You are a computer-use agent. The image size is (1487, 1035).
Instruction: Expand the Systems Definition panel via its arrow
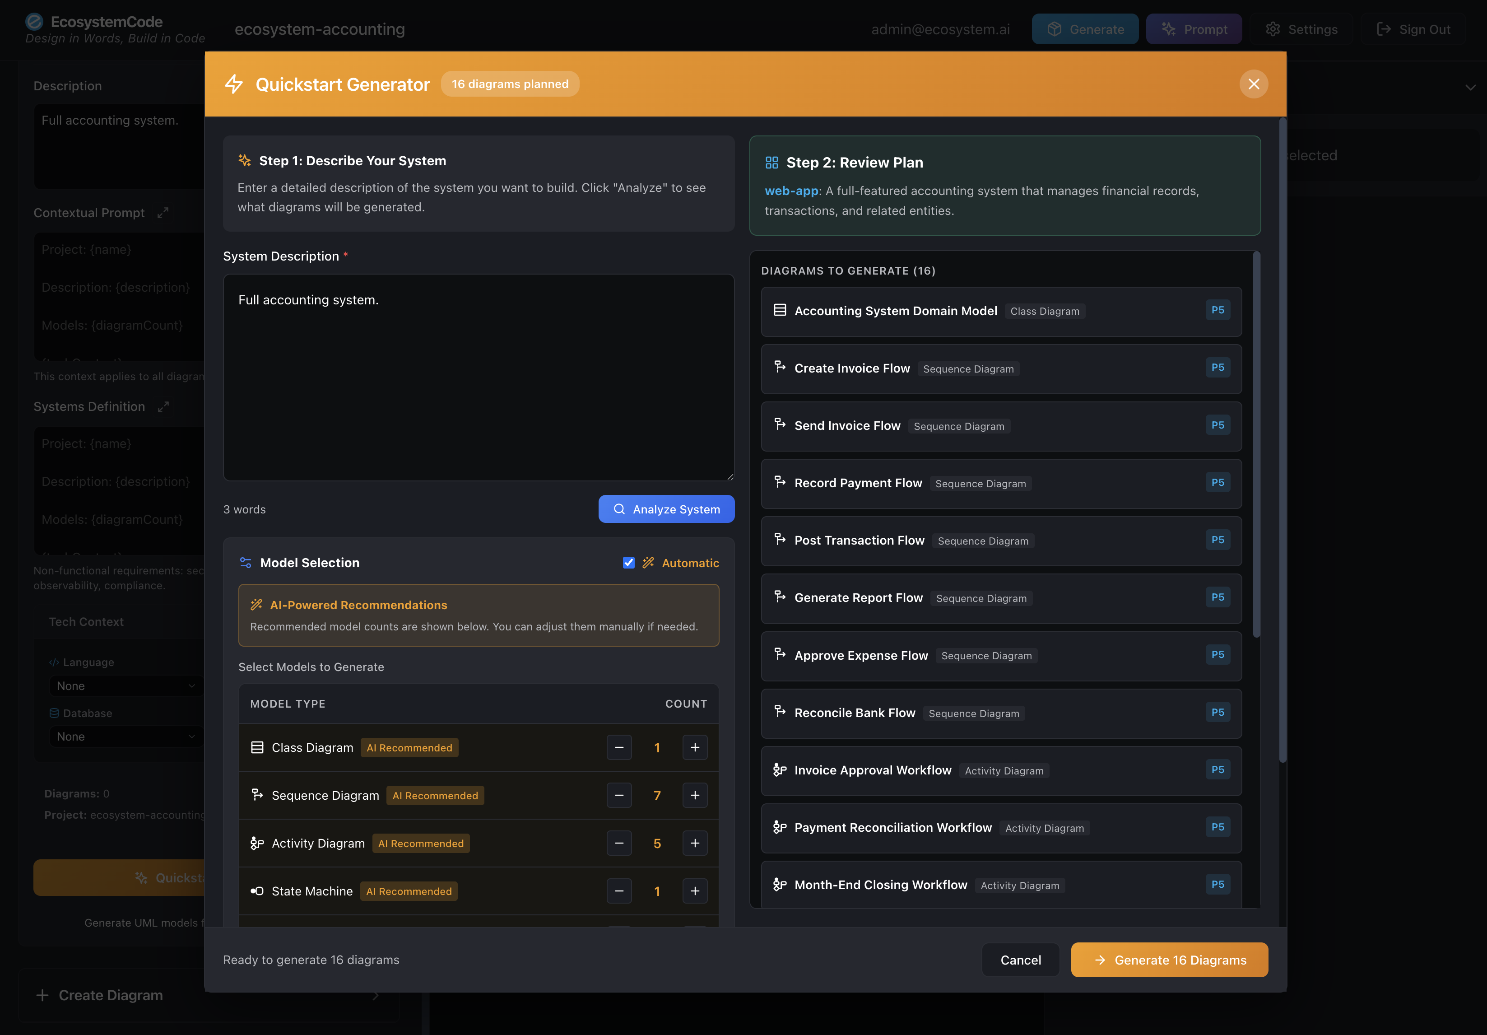tap(163, 407)
